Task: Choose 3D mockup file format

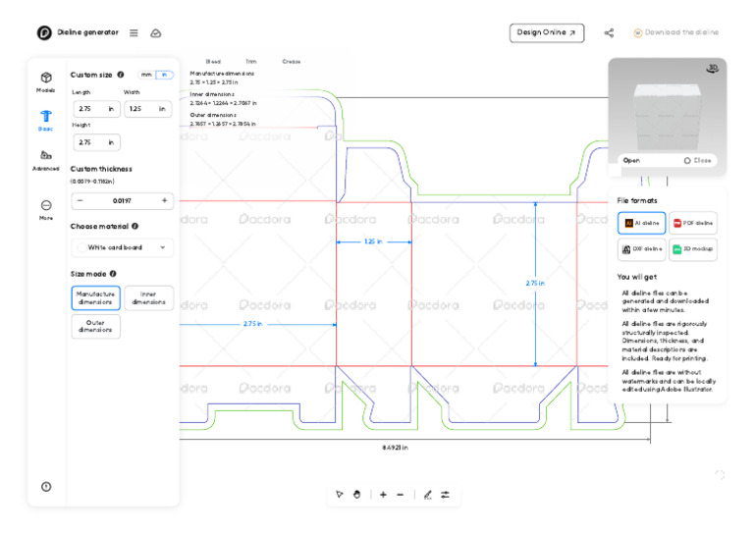Action: pyautogui.click(x=692, y=249)
